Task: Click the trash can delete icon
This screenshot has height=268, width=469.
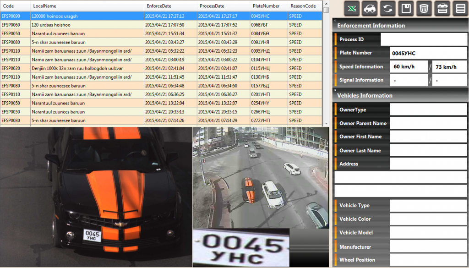Action: click(x=424, y=8)
